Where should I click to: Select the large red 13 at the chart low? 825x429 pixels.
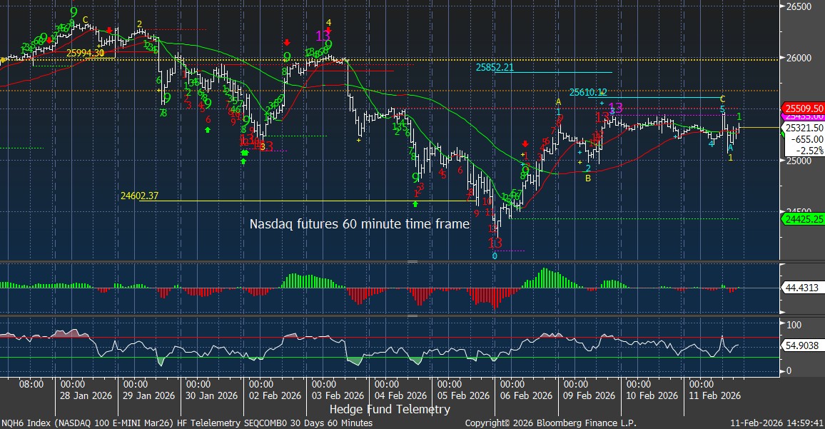[x=495, y=243]
